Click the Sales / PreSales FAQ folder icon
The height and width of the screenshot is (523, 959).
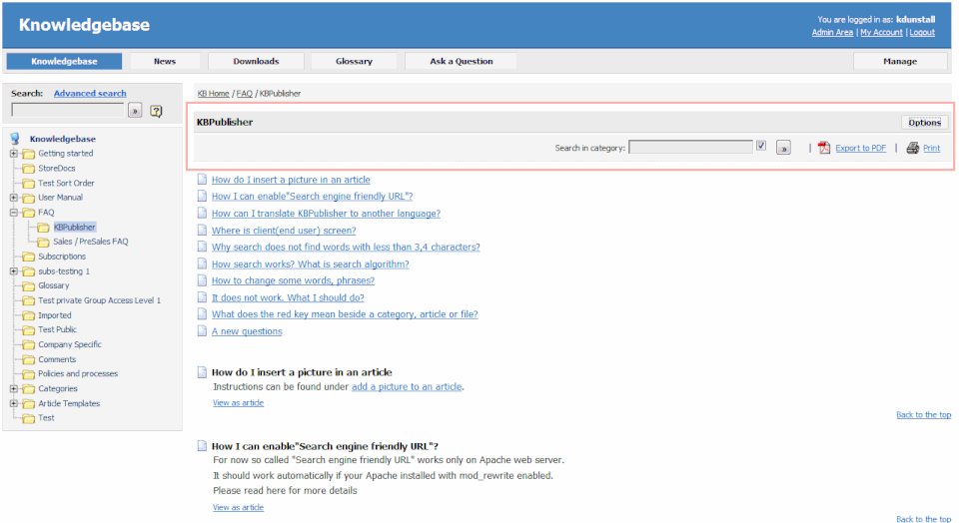pyautogui.click(x=43, y=242)
